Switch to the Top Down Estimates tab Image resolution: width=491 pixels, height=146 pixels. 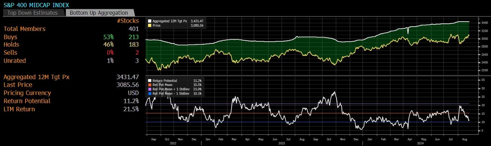pyautogui.click(x=32, y=13)
